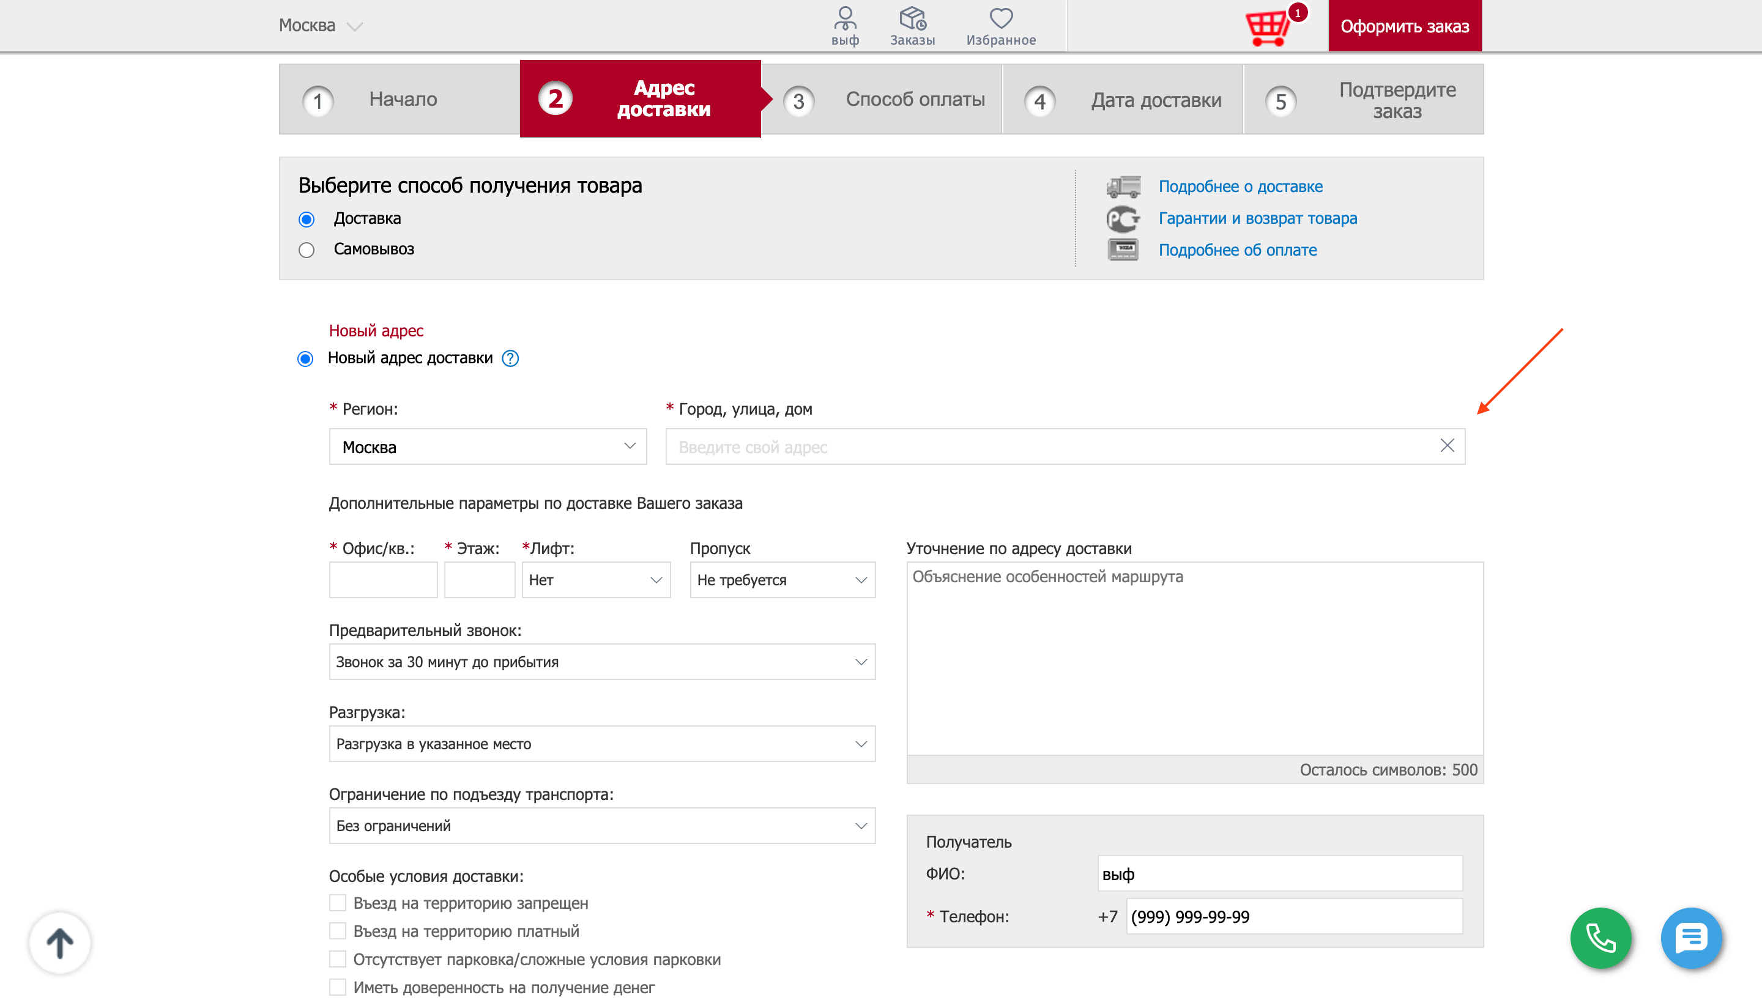This screenshot has width=1762, height=1003.
Task: Open the Подробнее о доставке link
Action: (1240, 187)
